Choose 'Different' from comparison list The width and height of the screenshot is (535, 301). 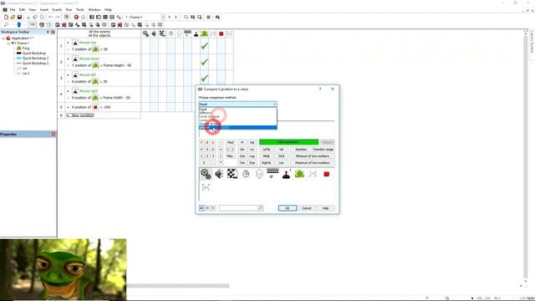click(x=237, y=113)
